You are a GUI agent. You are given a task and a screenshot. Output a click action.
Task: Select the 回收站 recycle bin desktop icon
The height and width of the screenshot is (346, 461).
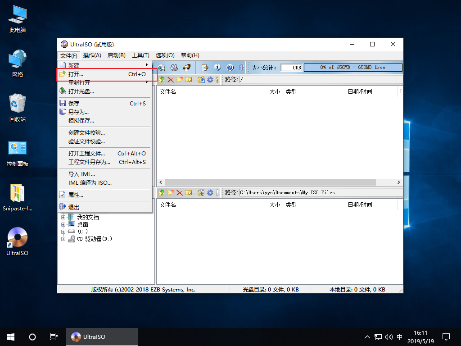click(18, 108)
